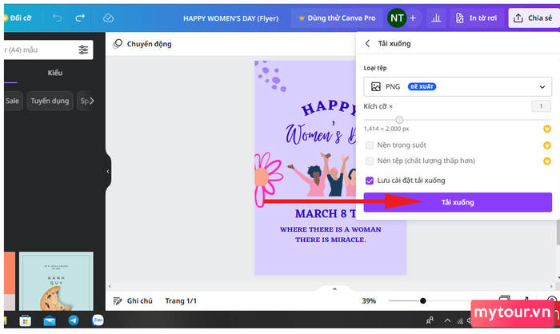This screenshot has width=560, height=334.
Task: Click the undo arrow icon
Action: [x=57, y=18]
